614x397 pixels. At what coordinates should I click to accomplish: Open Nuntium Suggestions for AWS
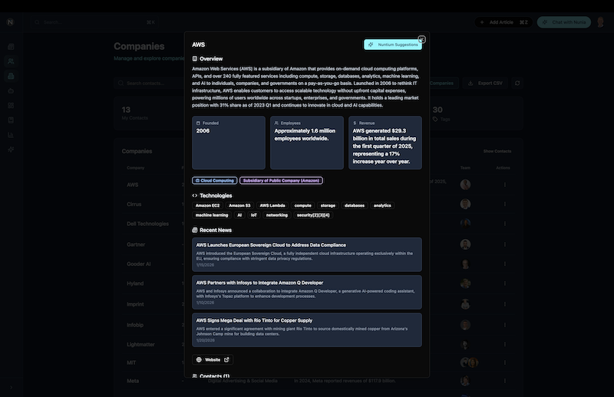click(393, 44)
